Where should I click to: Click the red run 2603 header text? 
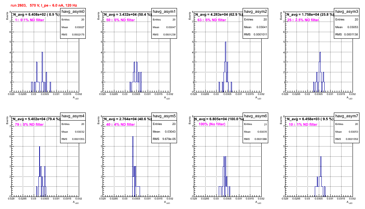click(x=44, y=5)
